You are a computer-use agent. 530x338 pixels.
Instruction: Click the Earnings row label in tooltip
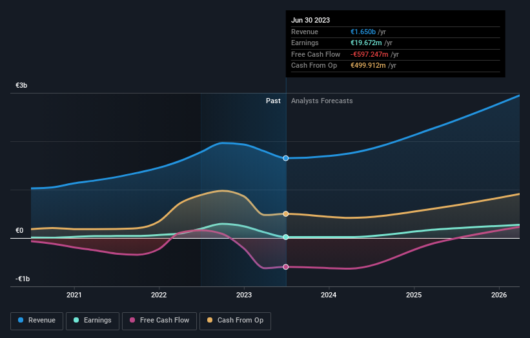[305, 43]
